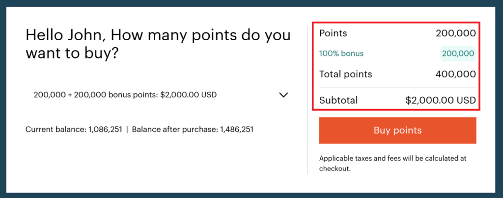Click the 200,000 points value in summary
Viewport: 503px width, 198px height.
[455, 33]
